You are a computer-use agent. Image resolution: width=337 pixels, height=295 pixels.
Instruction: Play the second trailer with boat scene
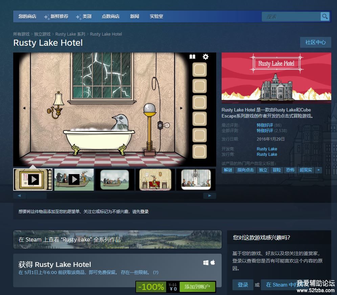point(74,180)
